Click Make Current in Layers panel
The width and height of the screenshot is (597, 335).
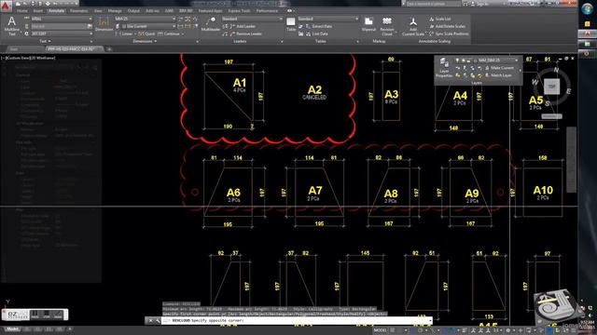click(x=499, y=68)
